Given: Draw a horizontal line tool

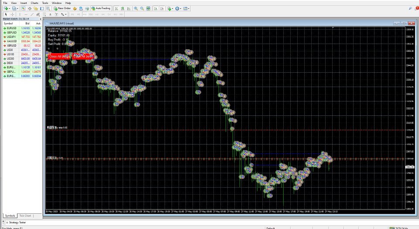Looking at the screenshot, I should pos(26,14).
